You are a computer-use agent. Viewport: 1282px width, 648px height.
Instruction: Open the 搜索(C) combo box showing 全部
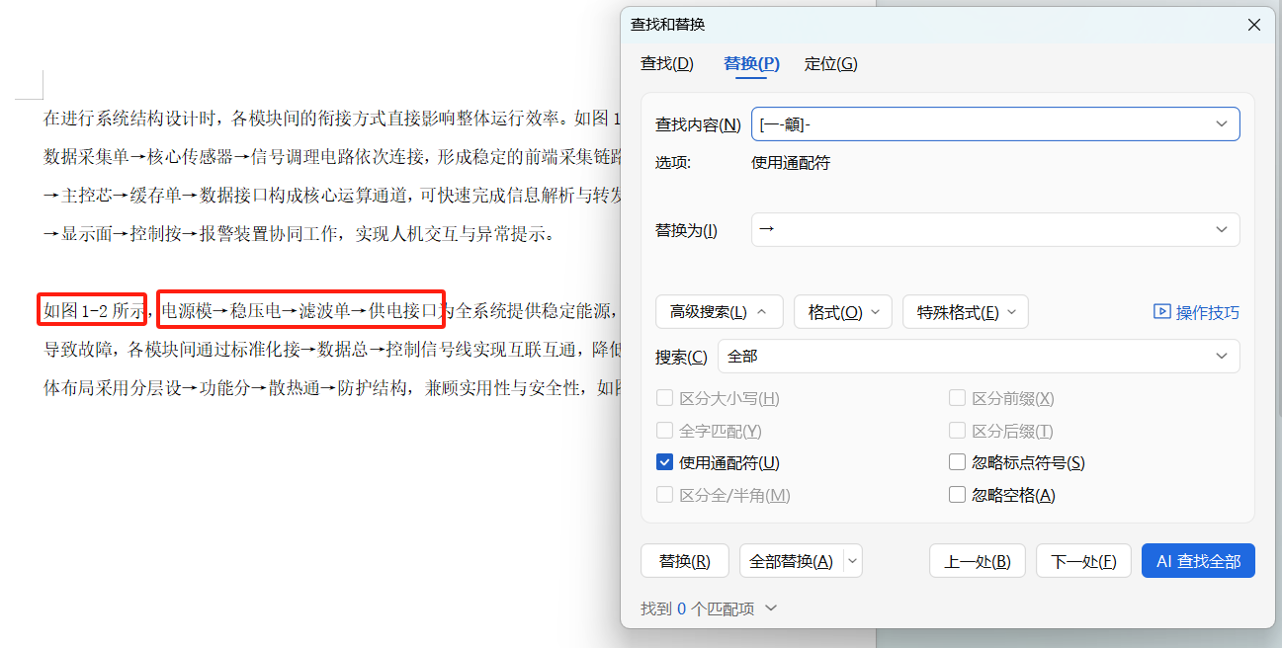click(x=979, y=356)
